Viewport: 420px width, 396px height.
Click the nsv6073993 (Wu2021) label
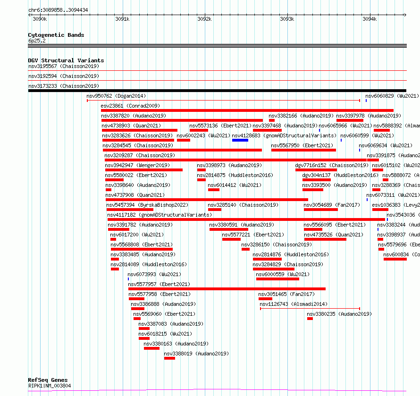pos(154,274)
